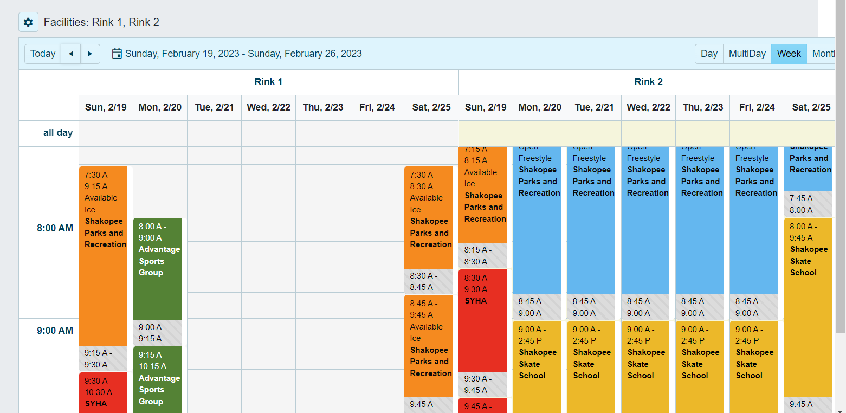Open Rink 1 Sunday SYHA 9:30 A - 10:30 A
This screenshot has height=413, width=846.
pos(103,392)
